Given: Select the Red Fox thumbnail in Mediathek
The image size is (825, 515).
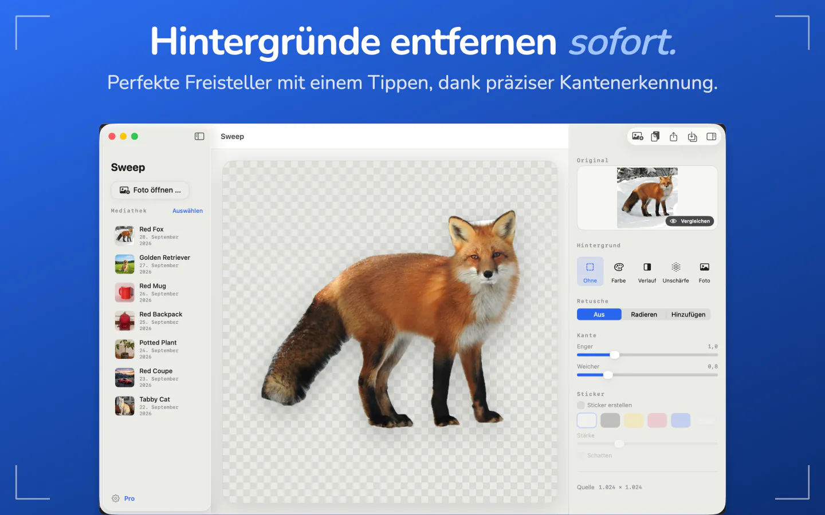Looking at the screenshot, I should coord(125,236).
